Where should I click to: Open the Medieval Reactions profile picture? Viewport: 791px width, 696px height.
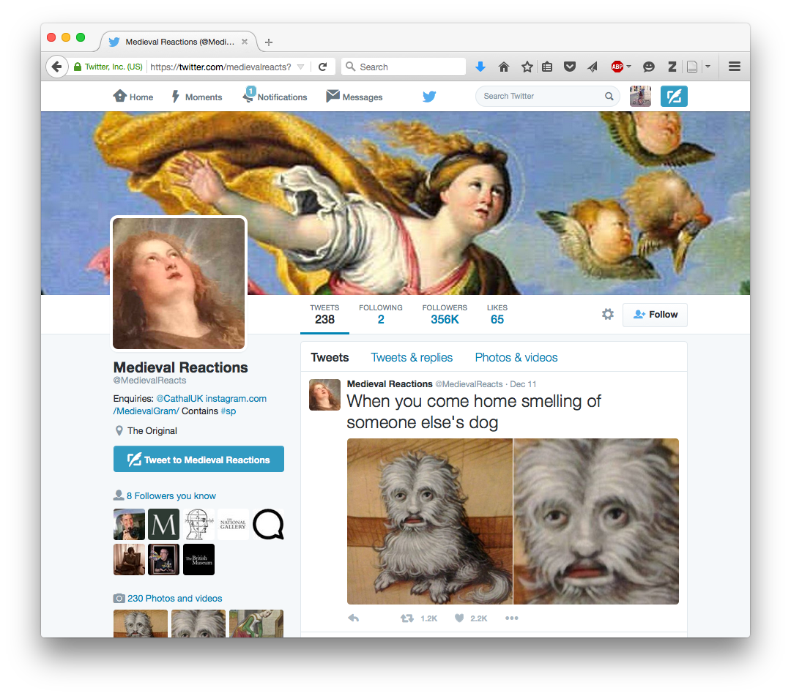(x=179, y=283)
